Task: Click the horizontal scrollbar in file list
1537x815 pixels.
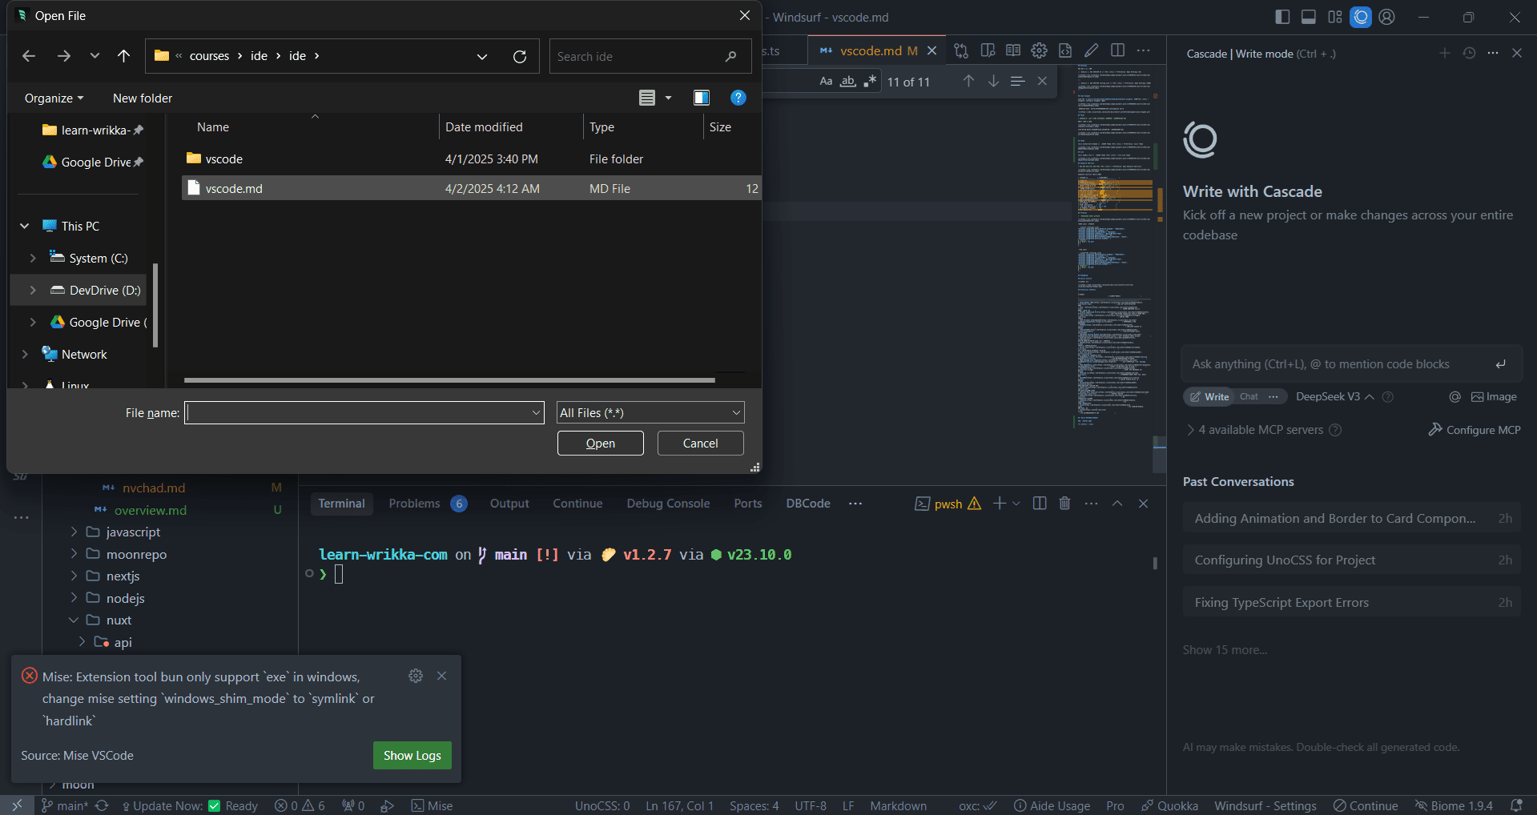Action: (x=449, y=380)
